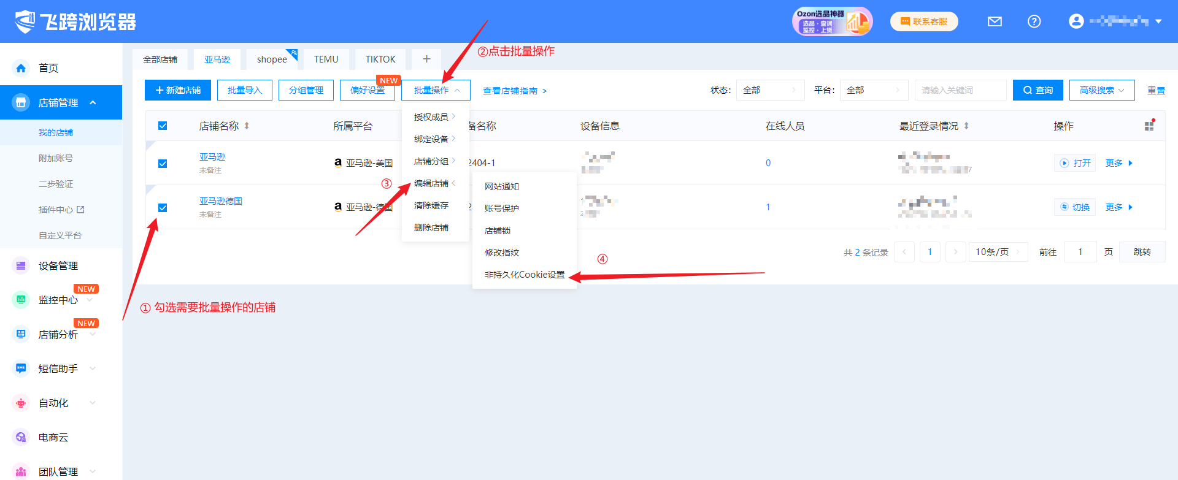Open the 状态 filter dropdown
Viewport: 1178px width, 480px height.
(770, 90)
